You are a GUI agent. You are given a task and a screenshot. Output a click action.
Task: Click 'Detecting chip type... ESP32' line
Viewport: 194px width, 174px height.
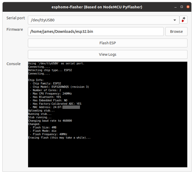tap(50, 70)
